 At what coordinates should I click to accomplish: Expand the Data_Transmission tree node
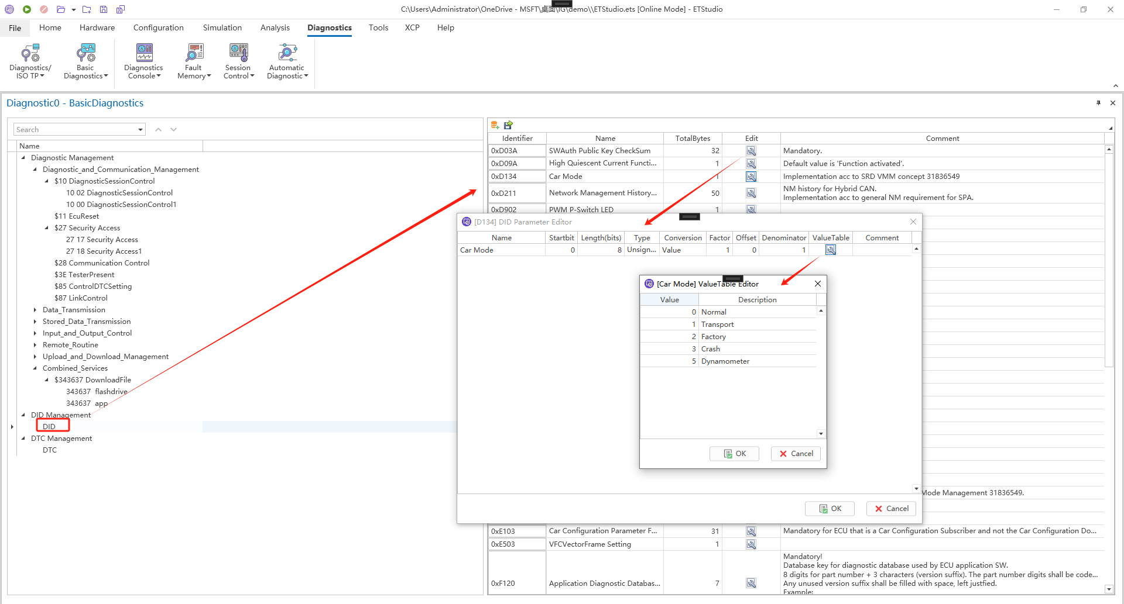(x=35, y=310)
